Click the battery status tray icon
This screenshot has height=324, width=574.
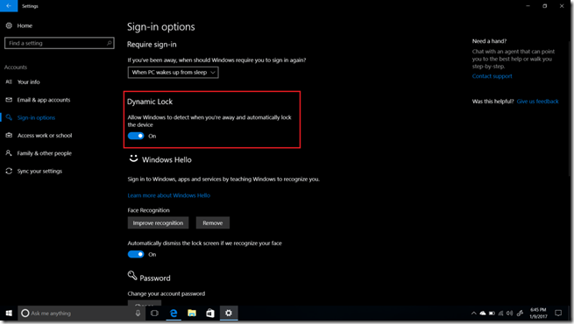[492, 313]
